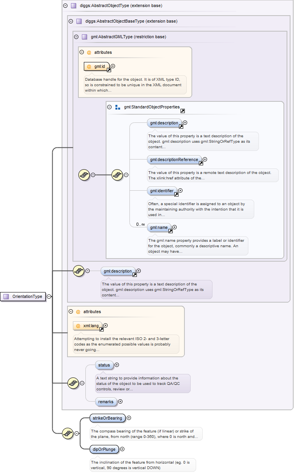294x473 pixels.
Task: Collapse the gml:StandardObjectProperties group
Action: point(110,107)
